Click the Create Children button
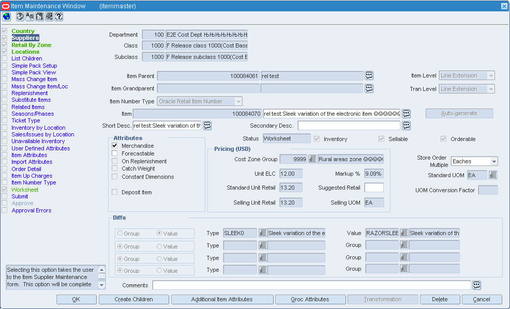Image resolution: width=510 pixels, height=309 pixels. pyautogui.click(x=133, y=299)
